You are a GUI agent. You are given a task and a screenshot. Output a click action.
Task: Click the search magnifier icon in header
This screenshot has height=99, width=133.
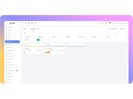(x=99, y=23)
